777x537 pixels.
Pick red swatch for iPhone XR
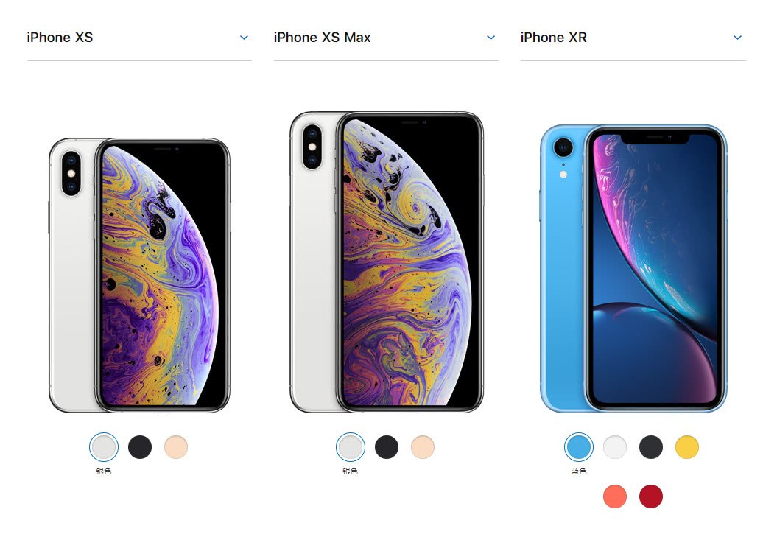(651, 496)
